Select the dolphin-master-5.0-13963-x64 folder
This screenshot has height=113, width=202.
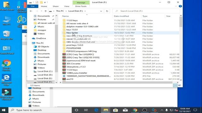click(82, 26)
